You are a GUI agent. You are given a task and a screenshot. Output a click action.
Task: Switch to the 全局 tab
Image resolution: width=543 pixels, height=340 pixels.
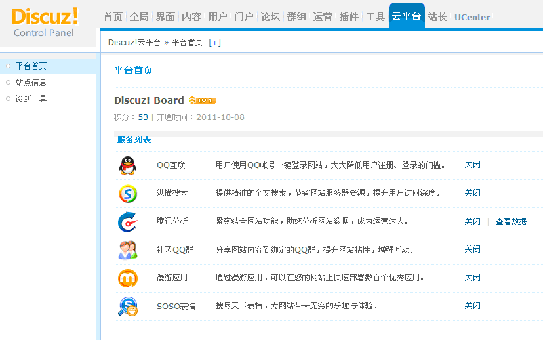click(139, 16)
